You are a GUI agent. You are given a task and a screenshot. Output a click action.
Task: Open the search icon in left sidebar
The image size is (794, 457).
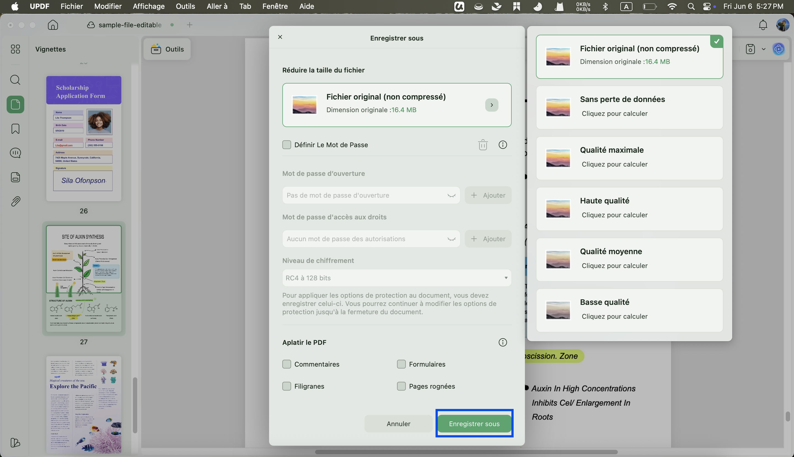point(15,80)
